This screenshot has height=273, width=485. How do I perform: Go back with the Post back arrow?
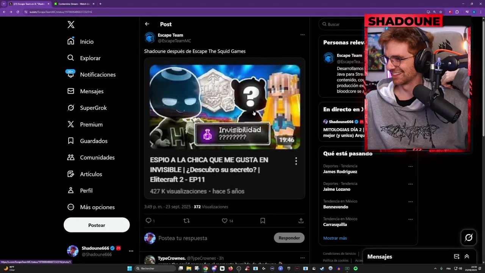pyautogui.click(x=147, y=24)
